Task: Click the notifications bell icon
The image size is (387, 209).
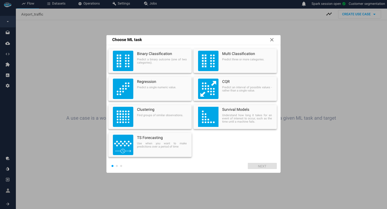Action: pos(304,4)
